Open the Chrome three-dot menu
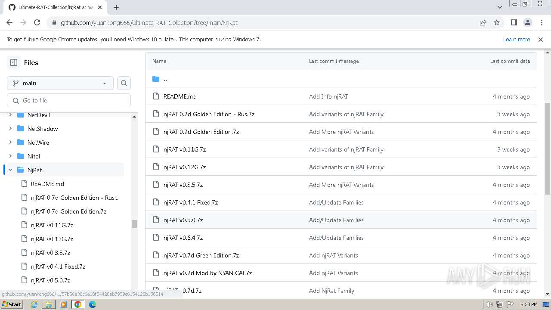551x310 pixels. [541, 22]
